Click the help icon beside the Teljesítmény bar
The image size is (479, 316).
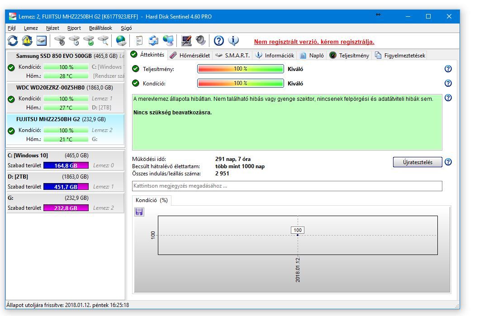click(448, 69)
